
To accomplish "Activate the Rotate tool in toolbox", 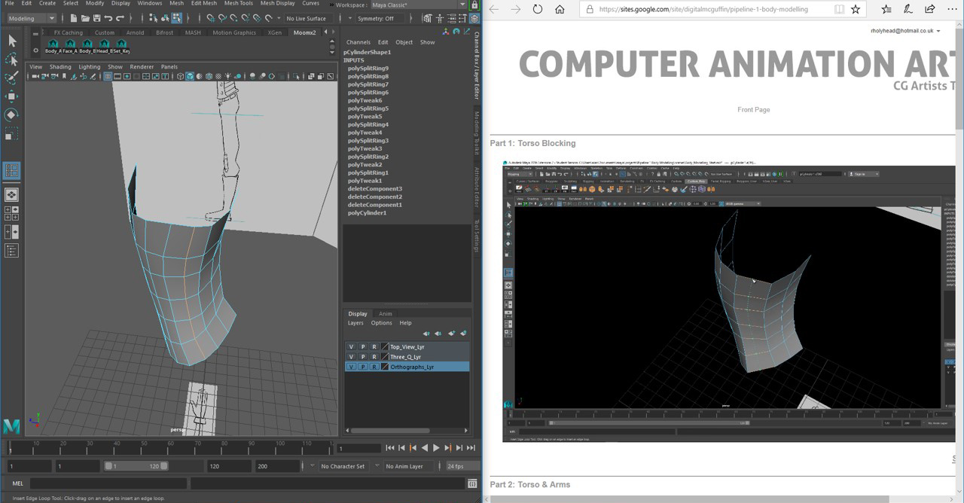I will pos(12,114).
